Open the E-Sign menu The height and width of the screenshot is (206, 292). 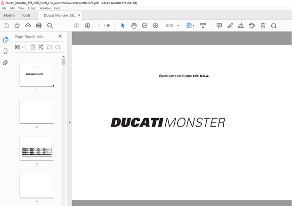[x=32, y=8]
